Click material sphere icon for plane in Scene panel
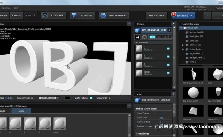 pyautogui.click(x=139, y=73)
